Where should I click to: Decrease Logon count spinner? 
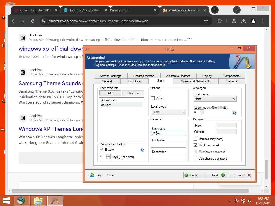[202, 113]
